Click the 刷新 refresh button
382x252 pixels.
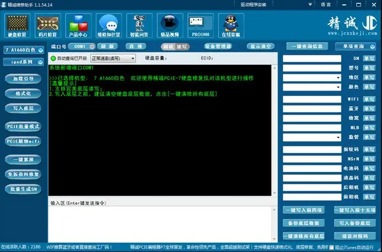tap(107, 46)
